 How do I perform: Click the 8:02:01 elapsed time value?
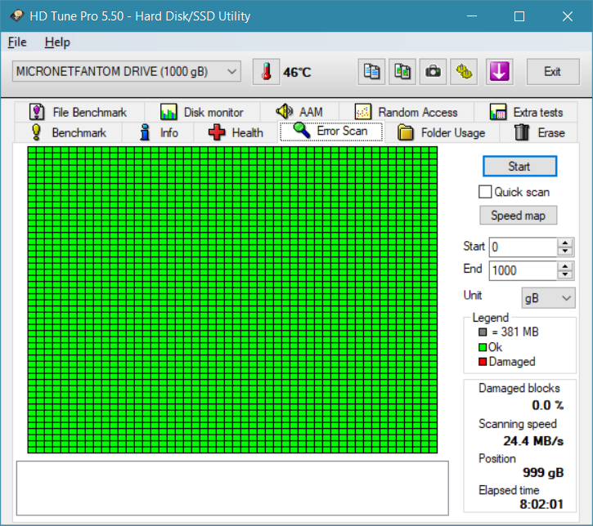coord(541,504)
